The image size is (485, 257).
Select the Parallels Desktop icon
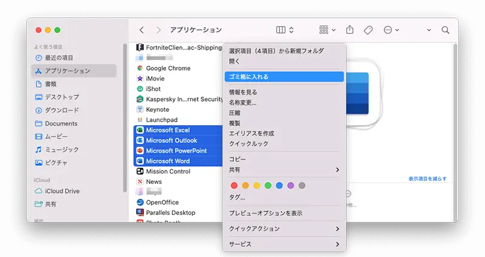[140, 213]
